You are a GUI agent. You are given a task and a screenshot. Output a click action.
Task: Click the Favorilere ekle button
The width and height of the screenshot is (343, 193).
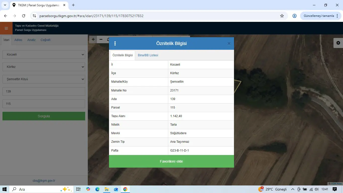coord(171,161)
